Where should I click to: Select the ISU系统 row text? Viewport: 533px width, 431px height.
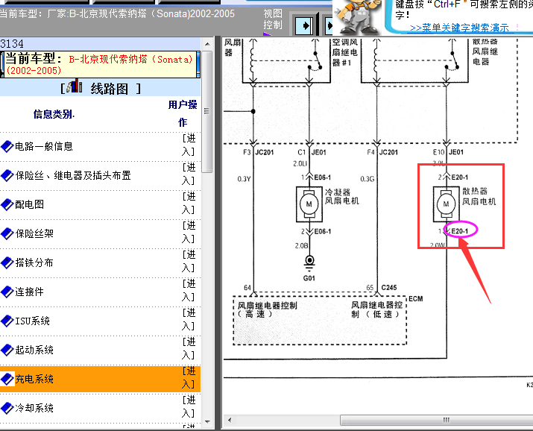[32, 321]
